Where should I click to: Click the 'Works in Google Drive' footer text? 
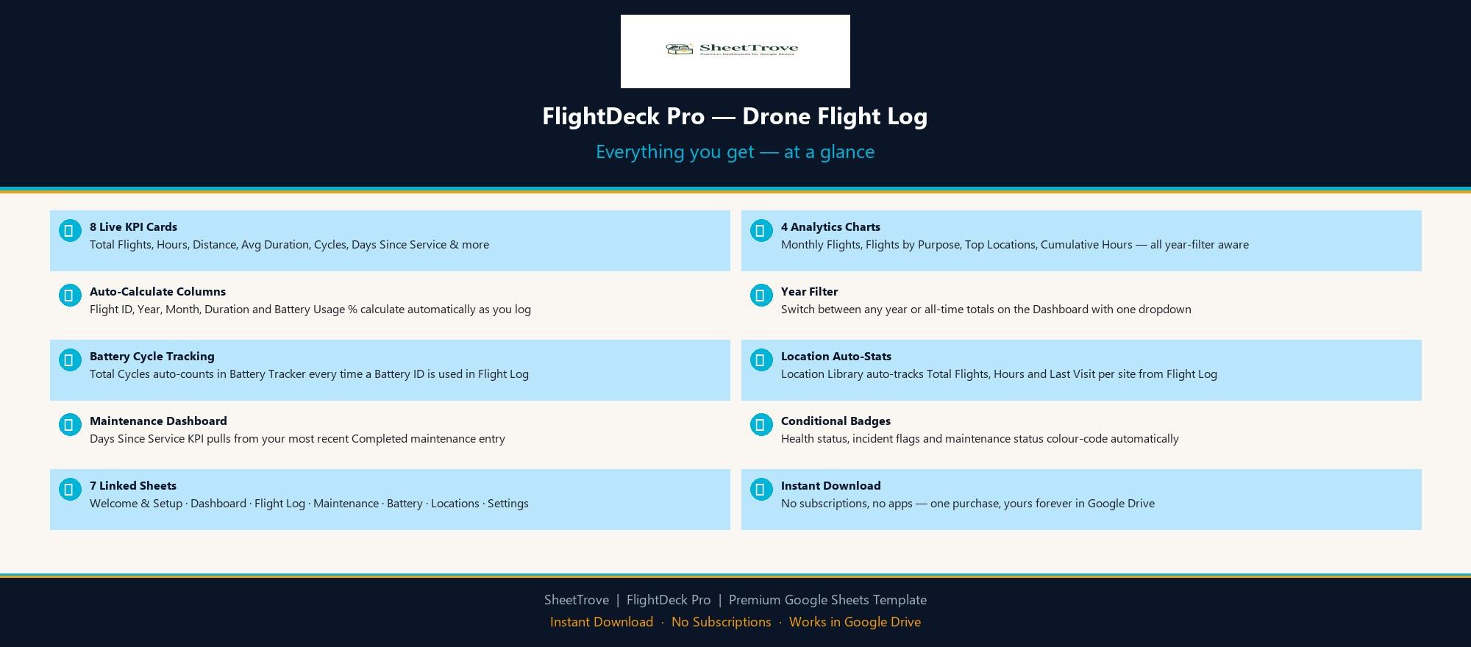click(x=855, y=622)
